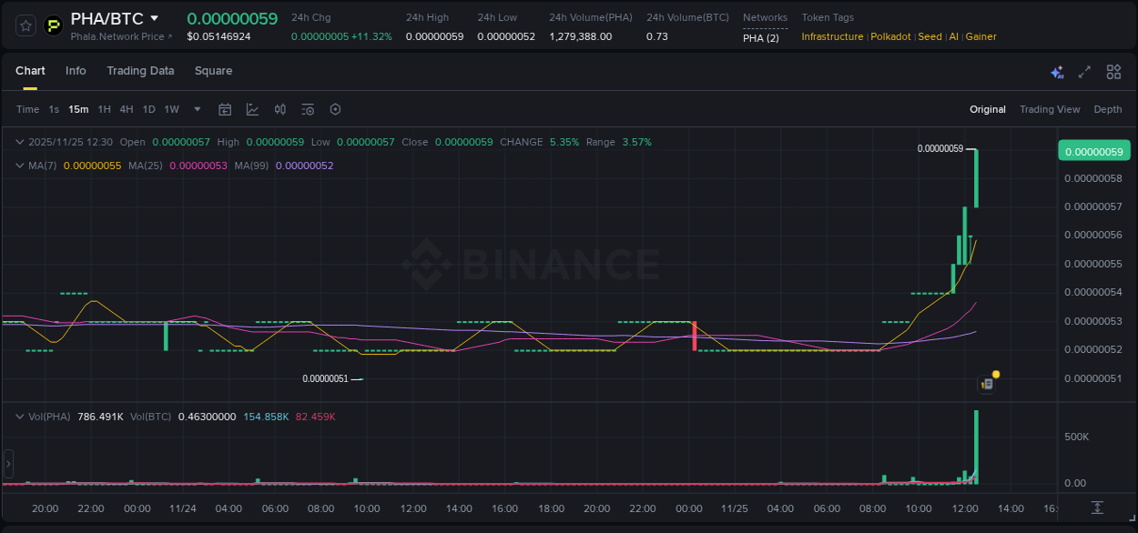Select the 1H timeframe option

click(104, 109)
